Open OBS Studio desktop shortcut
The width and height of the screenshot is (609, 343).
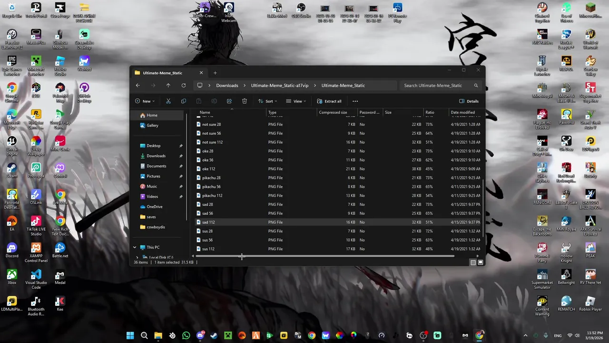301,10
